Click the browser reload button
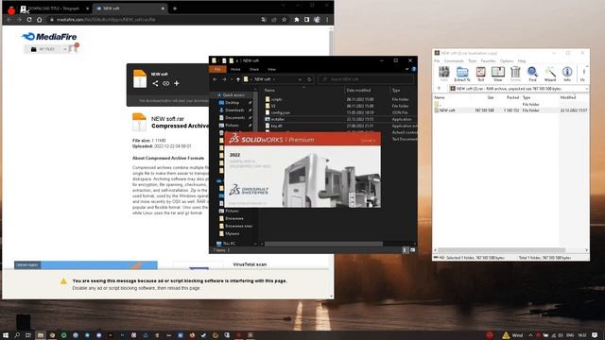Viewport: 605px width, 340px height. click(29, 19)
